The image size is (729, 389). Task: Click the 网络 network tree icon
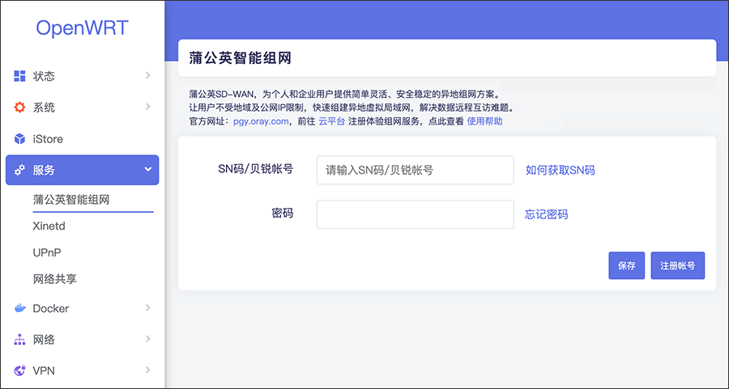(x=19, y=340)
